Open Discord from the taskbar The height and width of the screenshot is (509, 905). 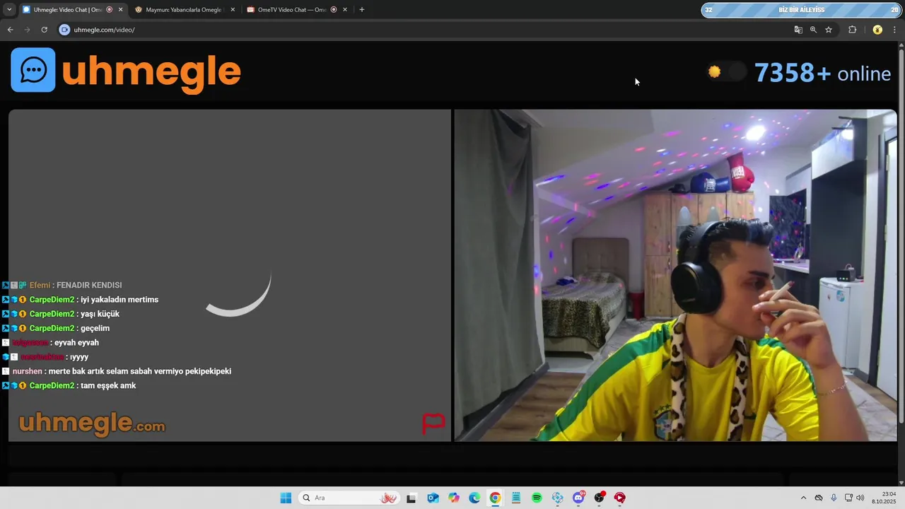578,498
